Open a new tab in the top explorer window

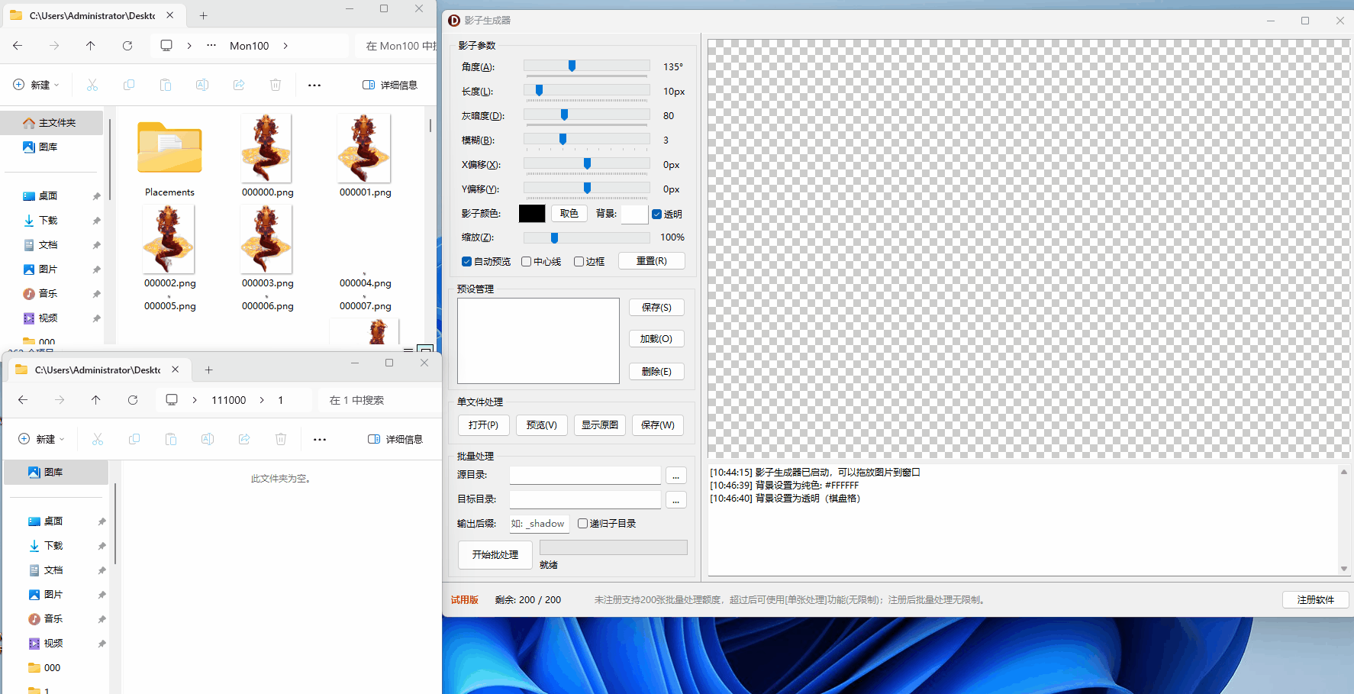coord(203,15)
